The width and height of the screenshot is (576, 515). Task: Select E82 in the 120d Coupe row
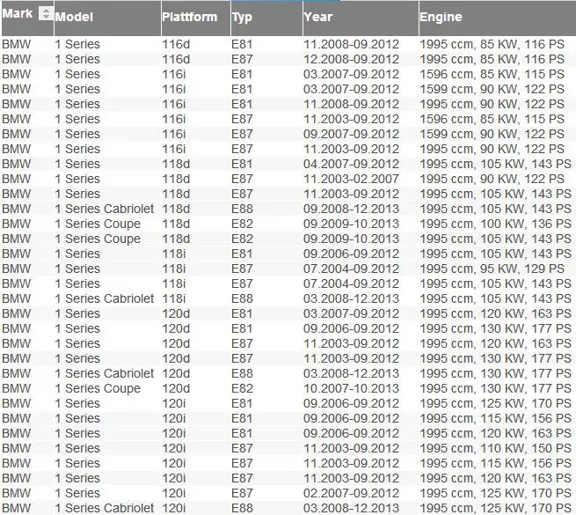[242, 388]
